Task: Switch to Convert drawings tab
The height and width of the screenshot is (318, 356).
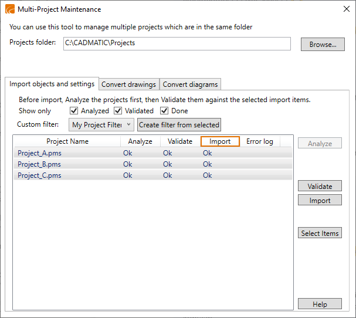Action: coord(128,84)
